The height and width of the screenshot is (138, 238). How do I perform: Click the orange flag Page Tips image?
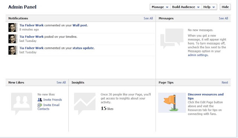(x=172, y=103)
